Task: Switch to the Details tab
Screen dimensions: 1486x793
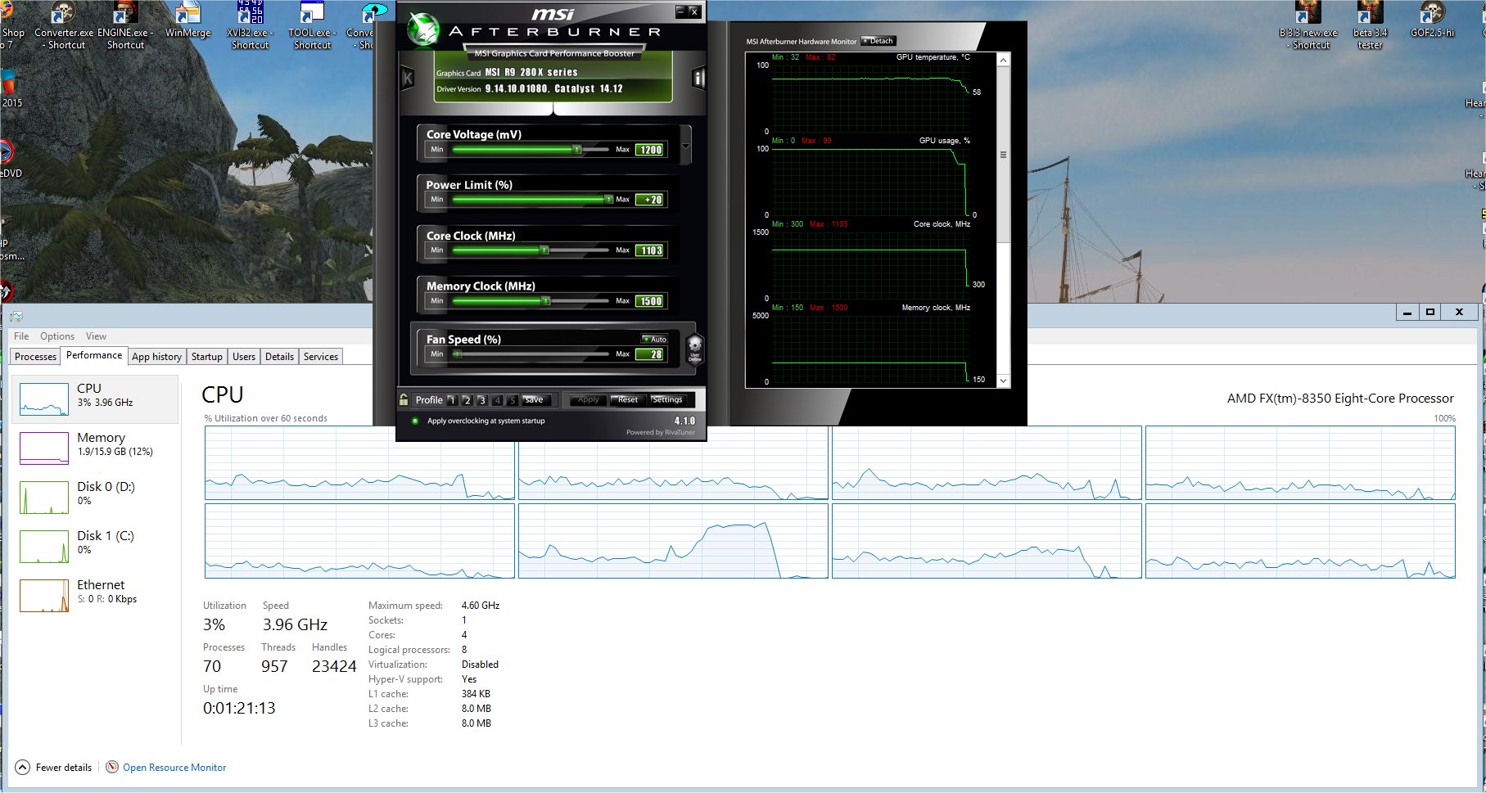Action: [x=279, y=357]
